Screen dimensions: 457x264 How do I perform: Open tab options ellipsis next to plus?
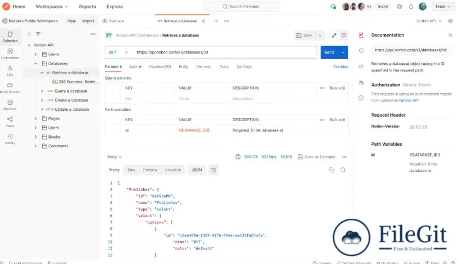point(226,21)
